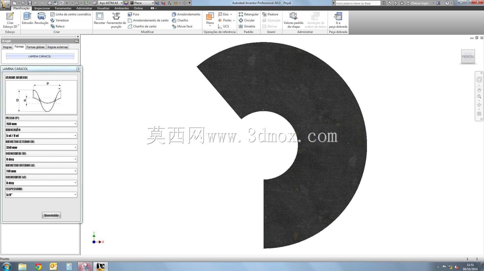The height and width of the screenshot is (271, 484).
Task: Click the Retangular pattern tool
Action: point(249,14)
